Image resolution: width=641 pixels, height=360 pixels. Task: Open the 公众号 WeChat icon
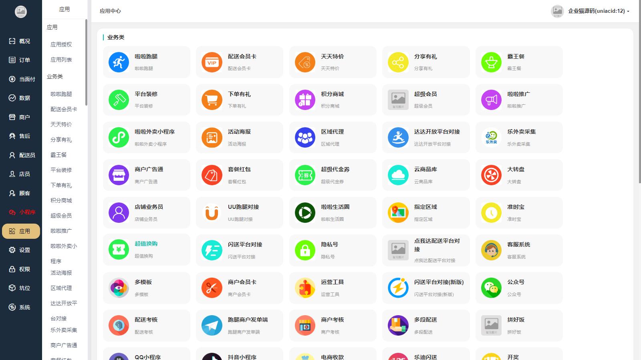(491, 288)
